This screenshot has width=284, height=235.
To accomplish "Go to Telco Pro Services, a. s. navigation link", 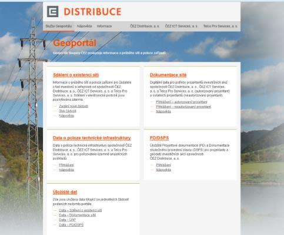I will 220,26.
